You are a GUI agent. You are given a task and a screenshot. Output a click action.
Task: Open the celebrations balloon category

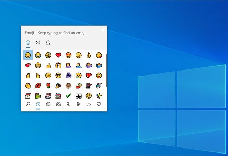(68, 104)
